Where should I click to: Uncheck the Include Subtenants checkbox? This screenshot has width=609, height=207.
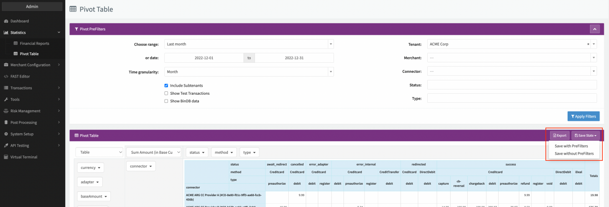(x=166, y=86)
